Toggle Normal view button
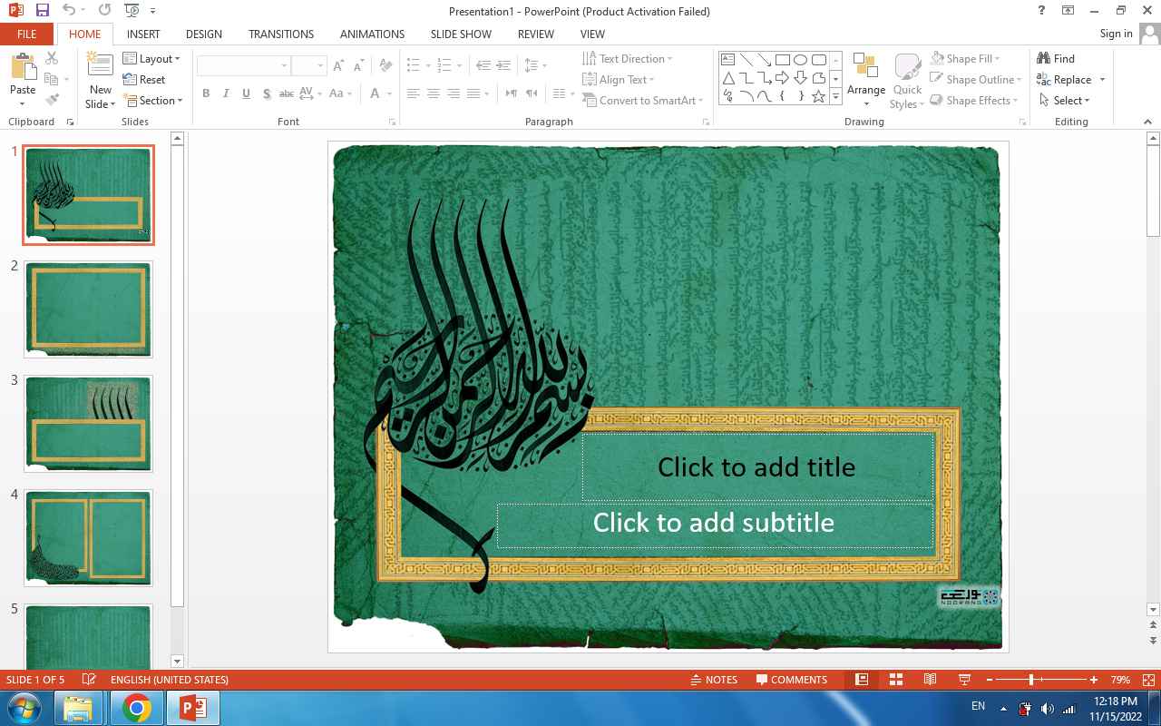The image size is (1161, 726). [862, 680]
